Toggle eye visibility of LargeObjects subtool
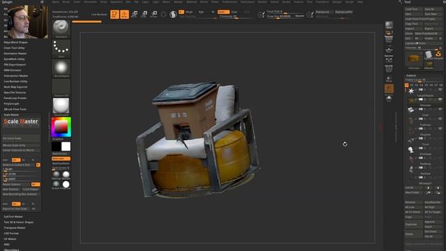Screen dimensions: 446x251 440,99
